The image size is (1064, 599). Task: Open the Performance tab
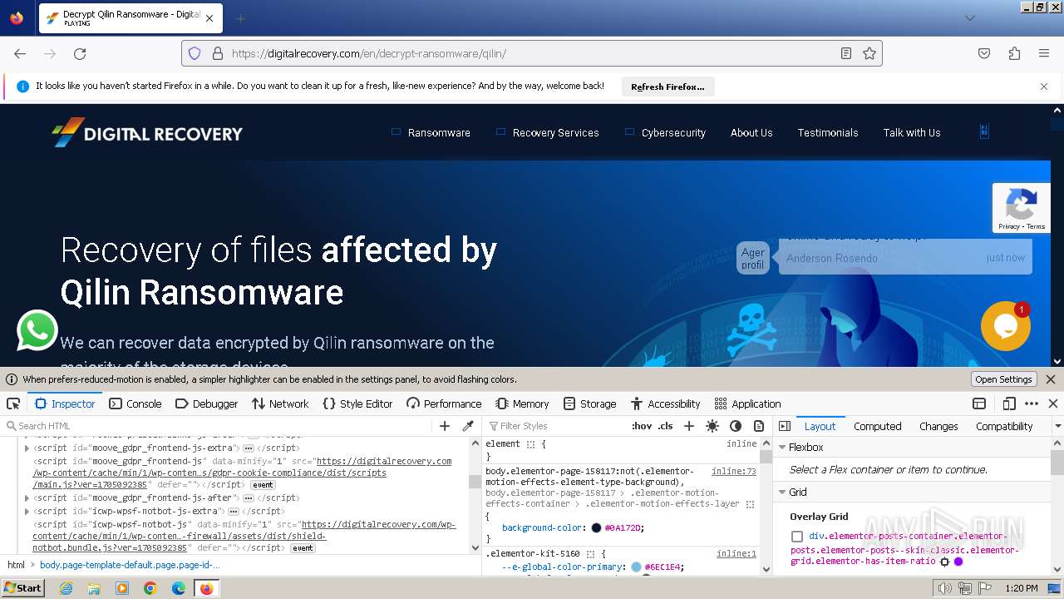tap(444, 403)
